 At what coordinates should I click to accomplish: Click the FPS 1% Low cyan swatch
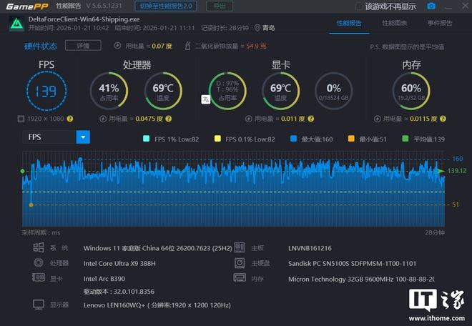click(146, 139)
